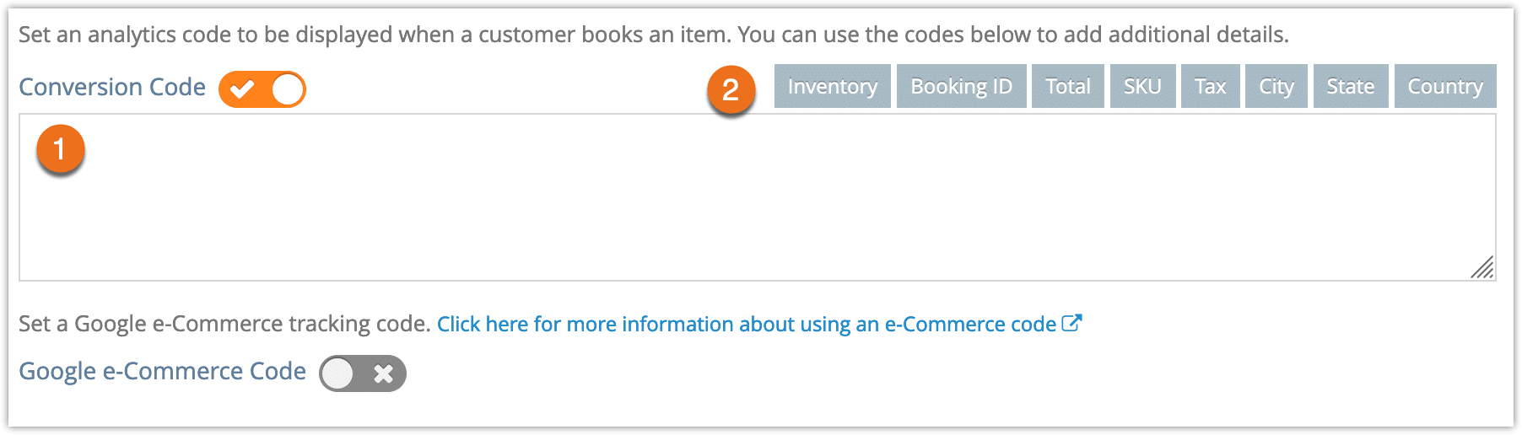Insert the Country code tag
Screen dimensions: 1522x435
click(1445, 86)
